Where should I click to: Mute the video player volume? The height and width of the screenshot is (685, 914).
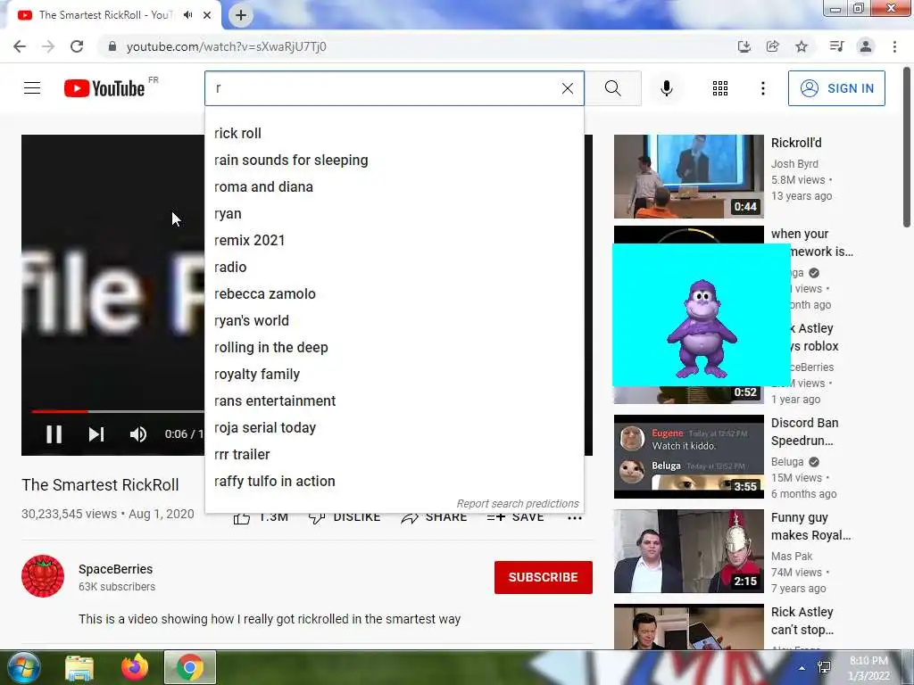click(x=138, y=434)
